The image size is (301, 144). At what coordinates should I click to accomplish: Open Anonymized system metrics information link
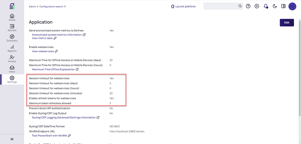click(x=57, y=35)
